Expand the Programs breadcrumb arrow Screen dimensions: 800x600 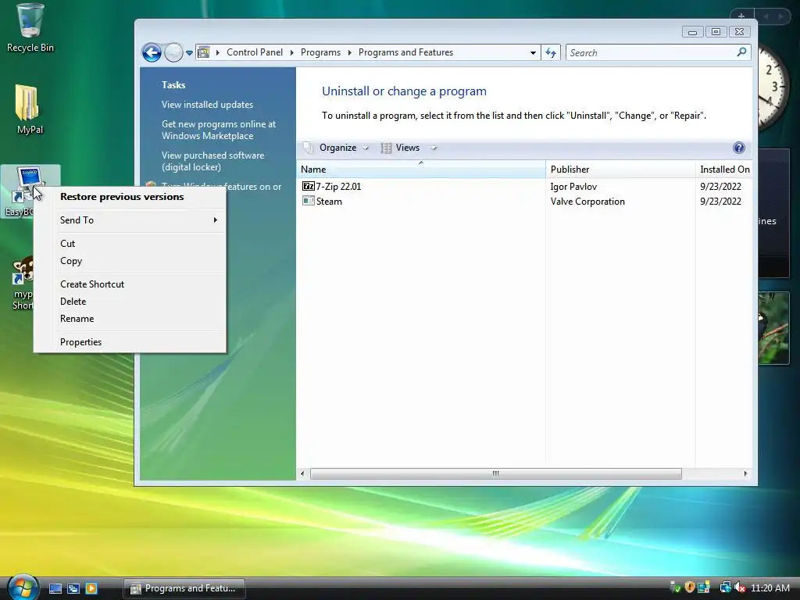[x=350, y=52]
